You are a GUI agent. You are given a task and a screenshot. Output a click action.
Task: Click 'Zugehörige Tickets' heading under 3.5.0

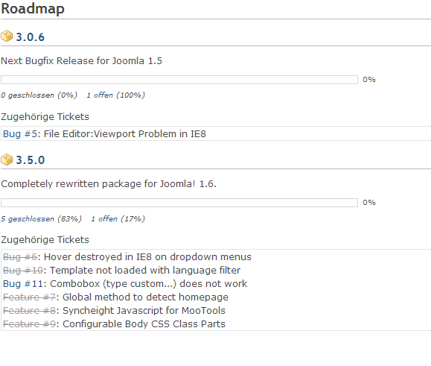45,240
